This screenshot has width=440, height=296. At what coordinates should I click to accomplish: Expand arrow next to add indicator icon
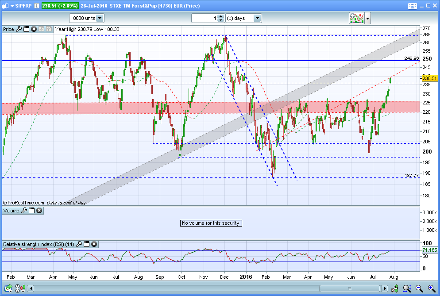coord(367,19)
